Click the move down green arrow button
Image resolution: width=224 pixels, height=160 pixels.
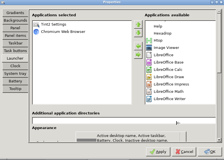(x=138, y=33)
